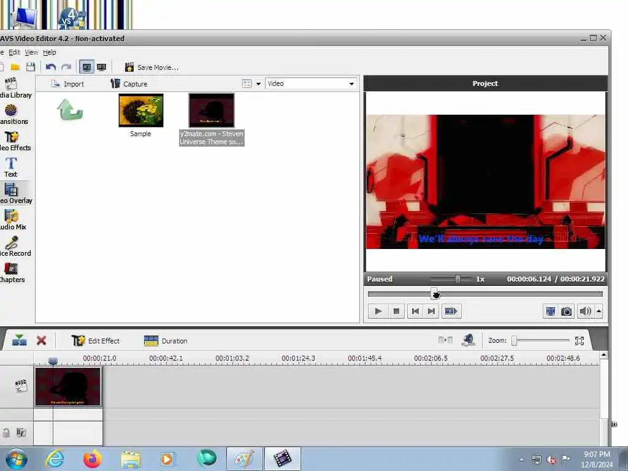
Task: Mute the preview audio speaker
Action: [585, 311]
